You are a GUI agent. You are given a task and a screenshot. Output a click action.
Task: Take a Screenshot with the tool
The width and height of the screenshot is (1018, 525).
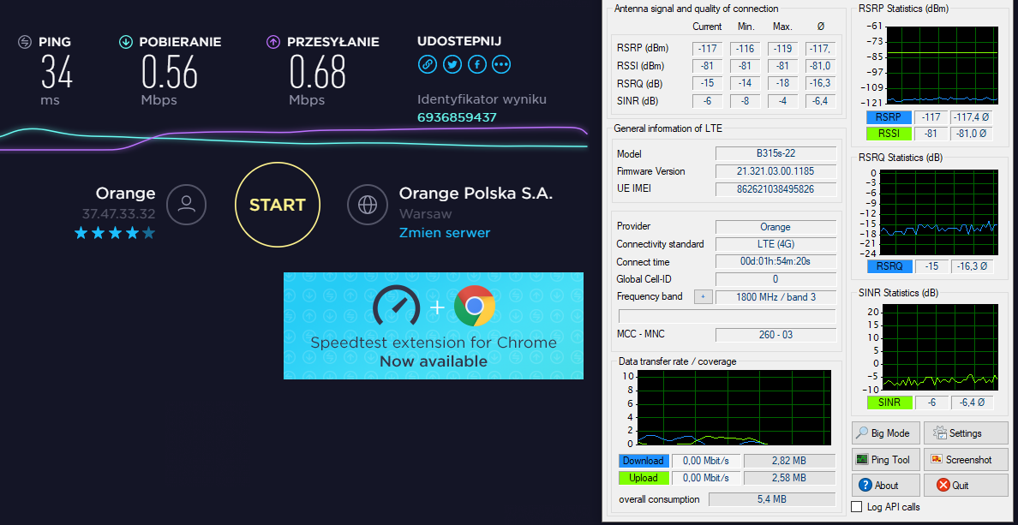click(966, 459)
